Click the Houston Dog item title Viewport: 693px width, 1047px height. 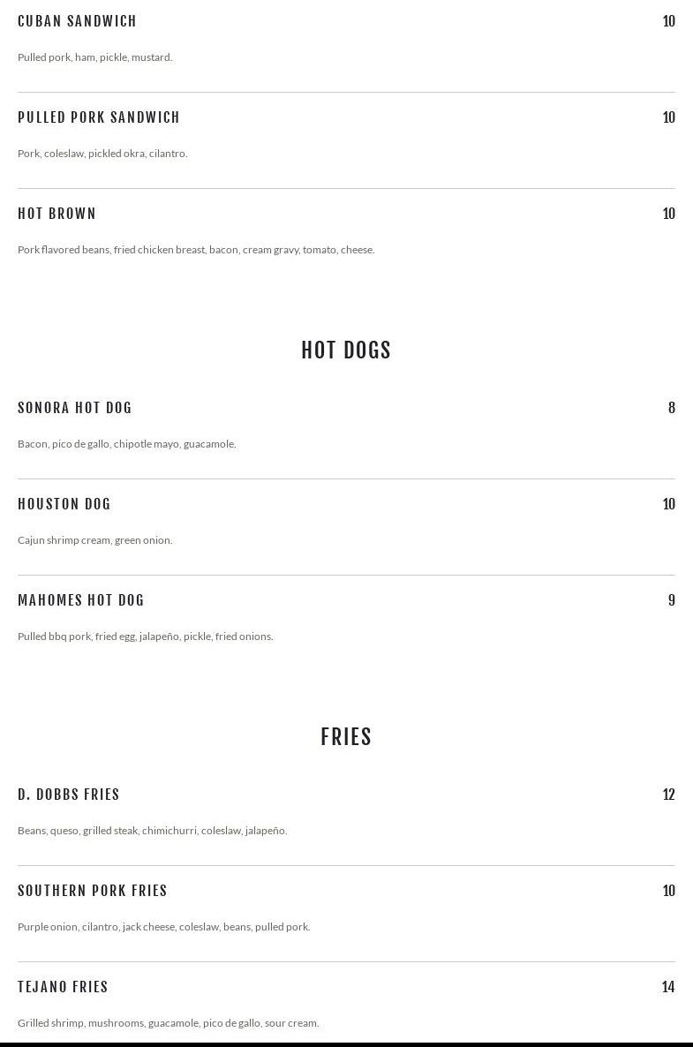64,504
